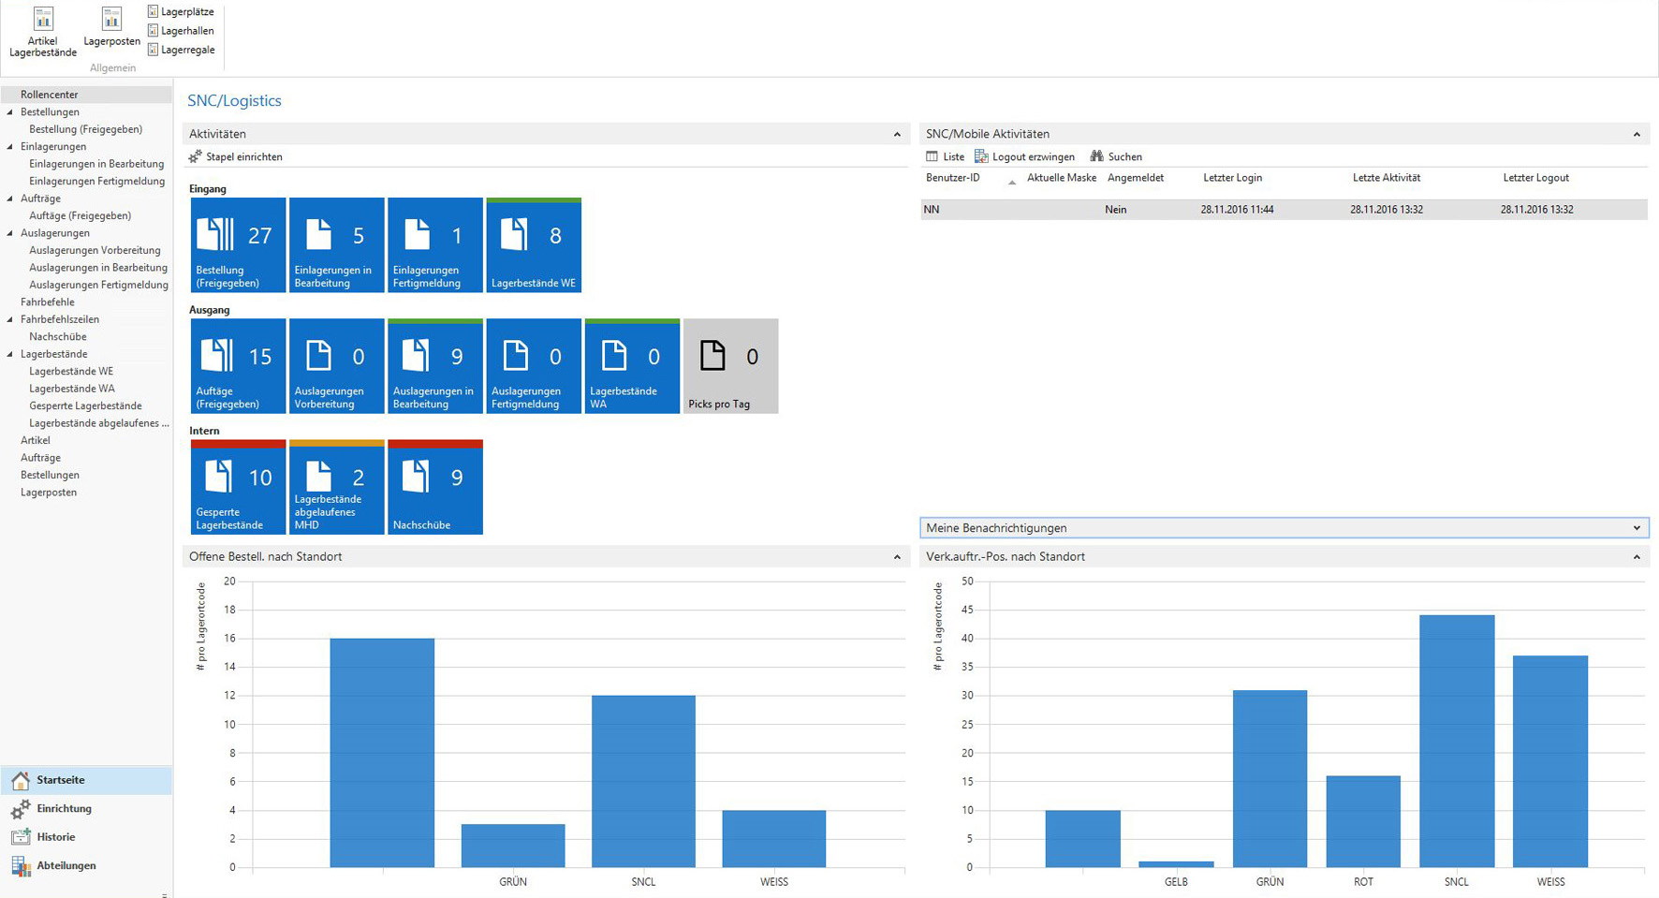Viewport: 1659px width, 898px height.
Task: Click Stapel einrichten gear icon
Action: click(195, 156)
